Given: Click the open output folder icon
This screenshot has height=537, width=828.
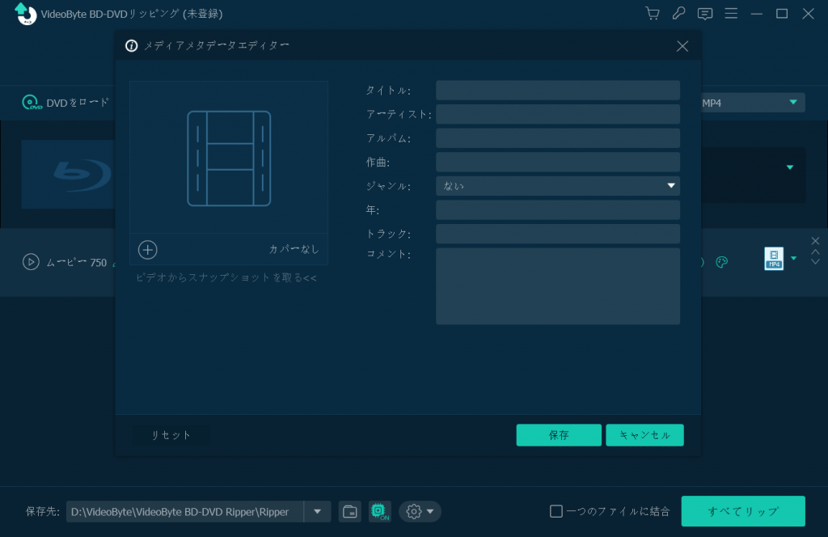Looking at the screenshot, I should pos(349,511).
